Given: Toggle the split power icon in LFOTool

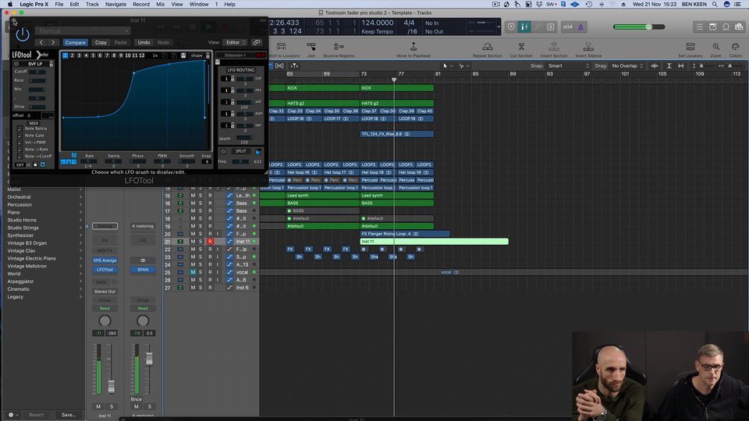Looking at the screenshot, I should point(223,151).
